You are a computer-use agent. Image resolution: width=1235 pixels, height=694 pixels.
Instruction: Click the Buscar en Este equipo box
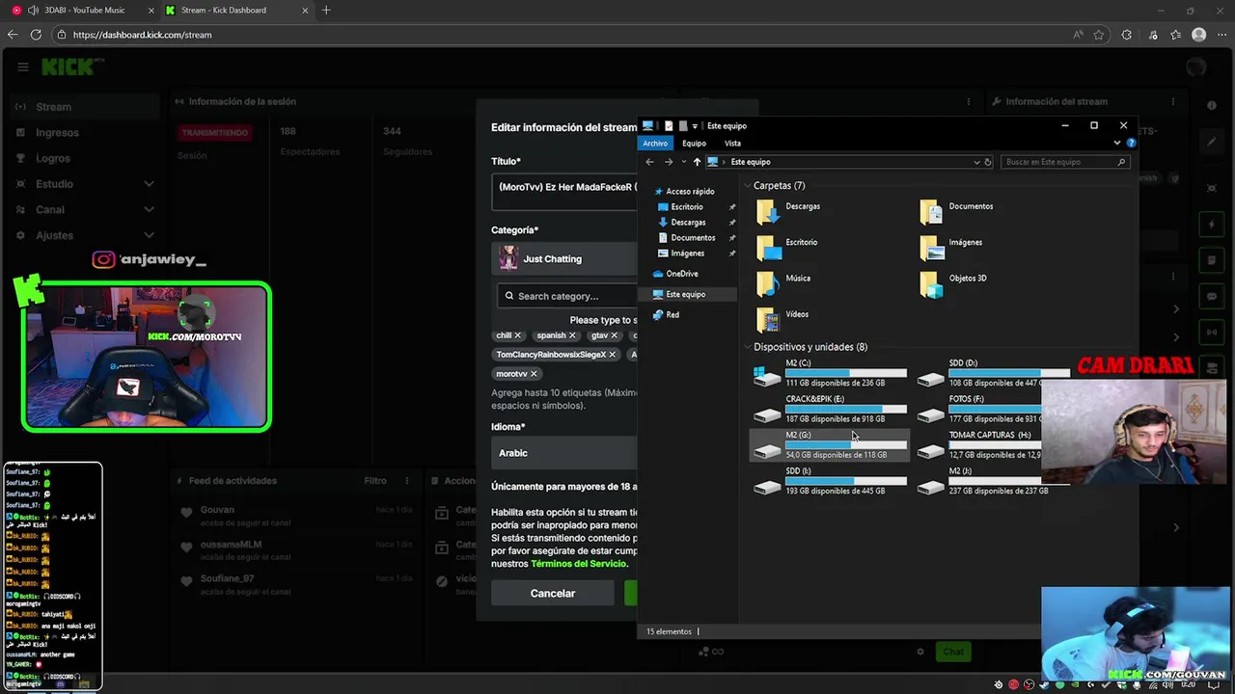pos(1064,162)
